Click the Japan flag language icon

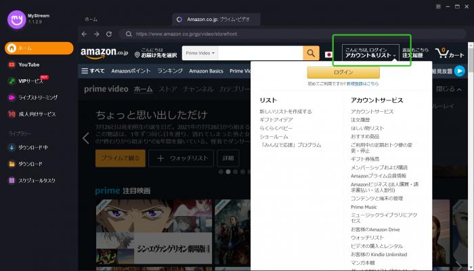pyautogui.click(x=328, y=55)
